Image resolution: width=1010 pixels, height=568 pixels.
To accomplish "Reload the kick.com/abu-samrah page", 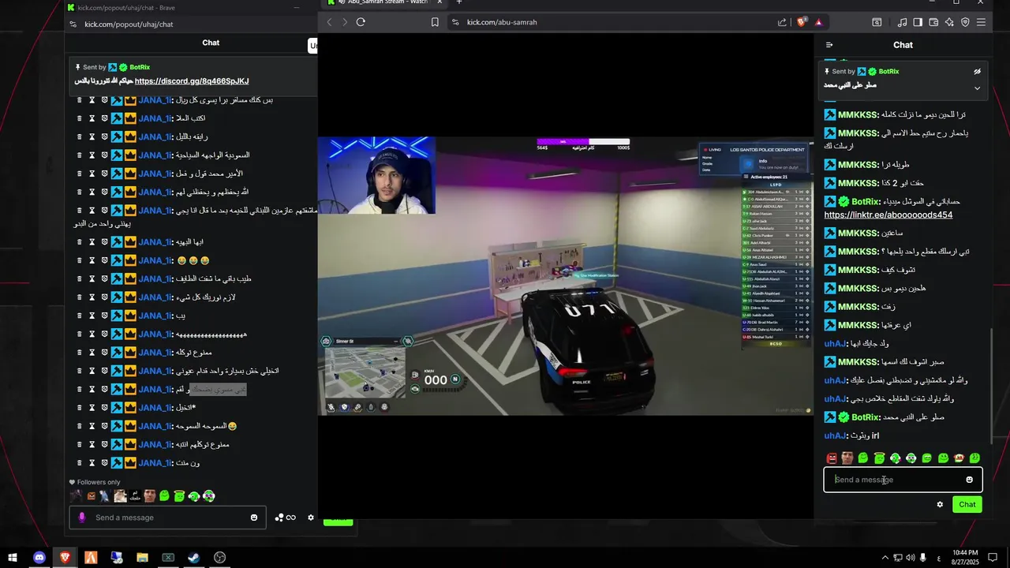I will pos(361,22).
